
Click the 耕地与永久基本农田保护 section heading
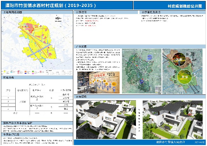tap(18, 123)
